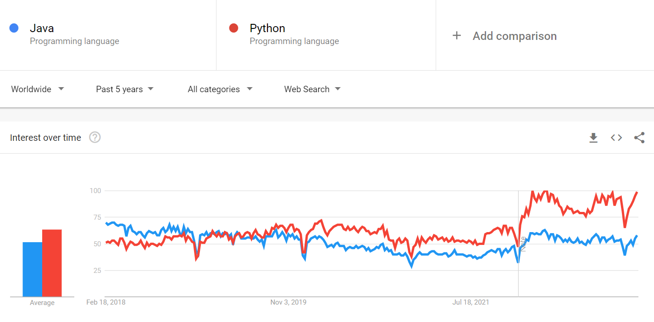Open the Web Search type dropdown
654x322 pixels.
tap(312, 89)
